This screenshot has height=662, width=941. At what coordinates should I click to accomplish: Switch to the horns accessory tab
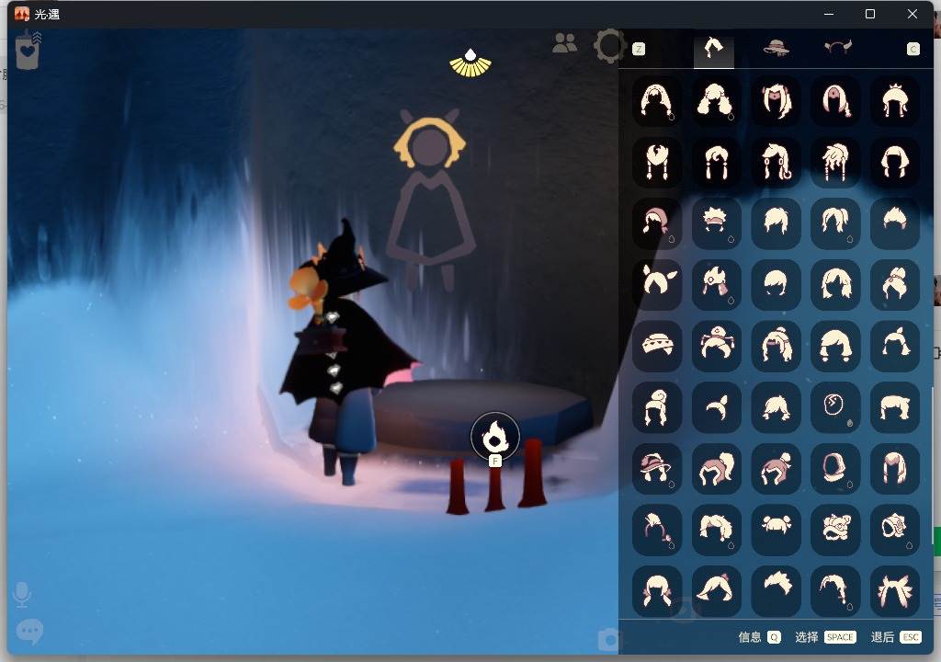pos(837,48)
